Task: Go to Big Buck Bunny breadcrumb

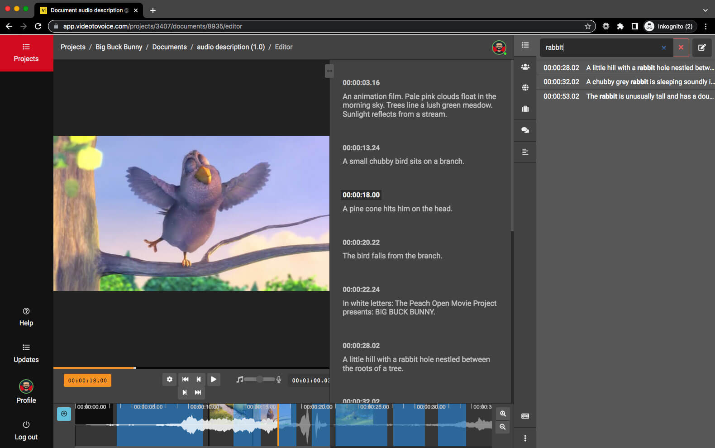Action: pyautogui.click(x=119, y=47)
